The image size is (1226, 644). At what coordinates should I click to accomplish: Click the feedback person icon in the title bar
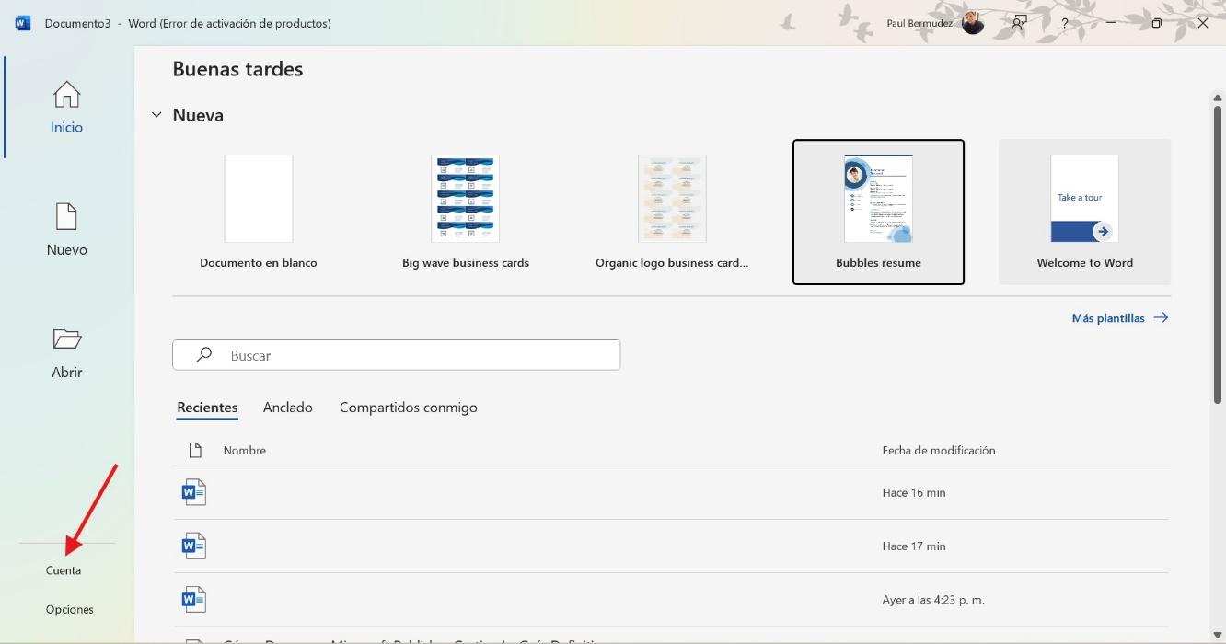click(1018, 23)
